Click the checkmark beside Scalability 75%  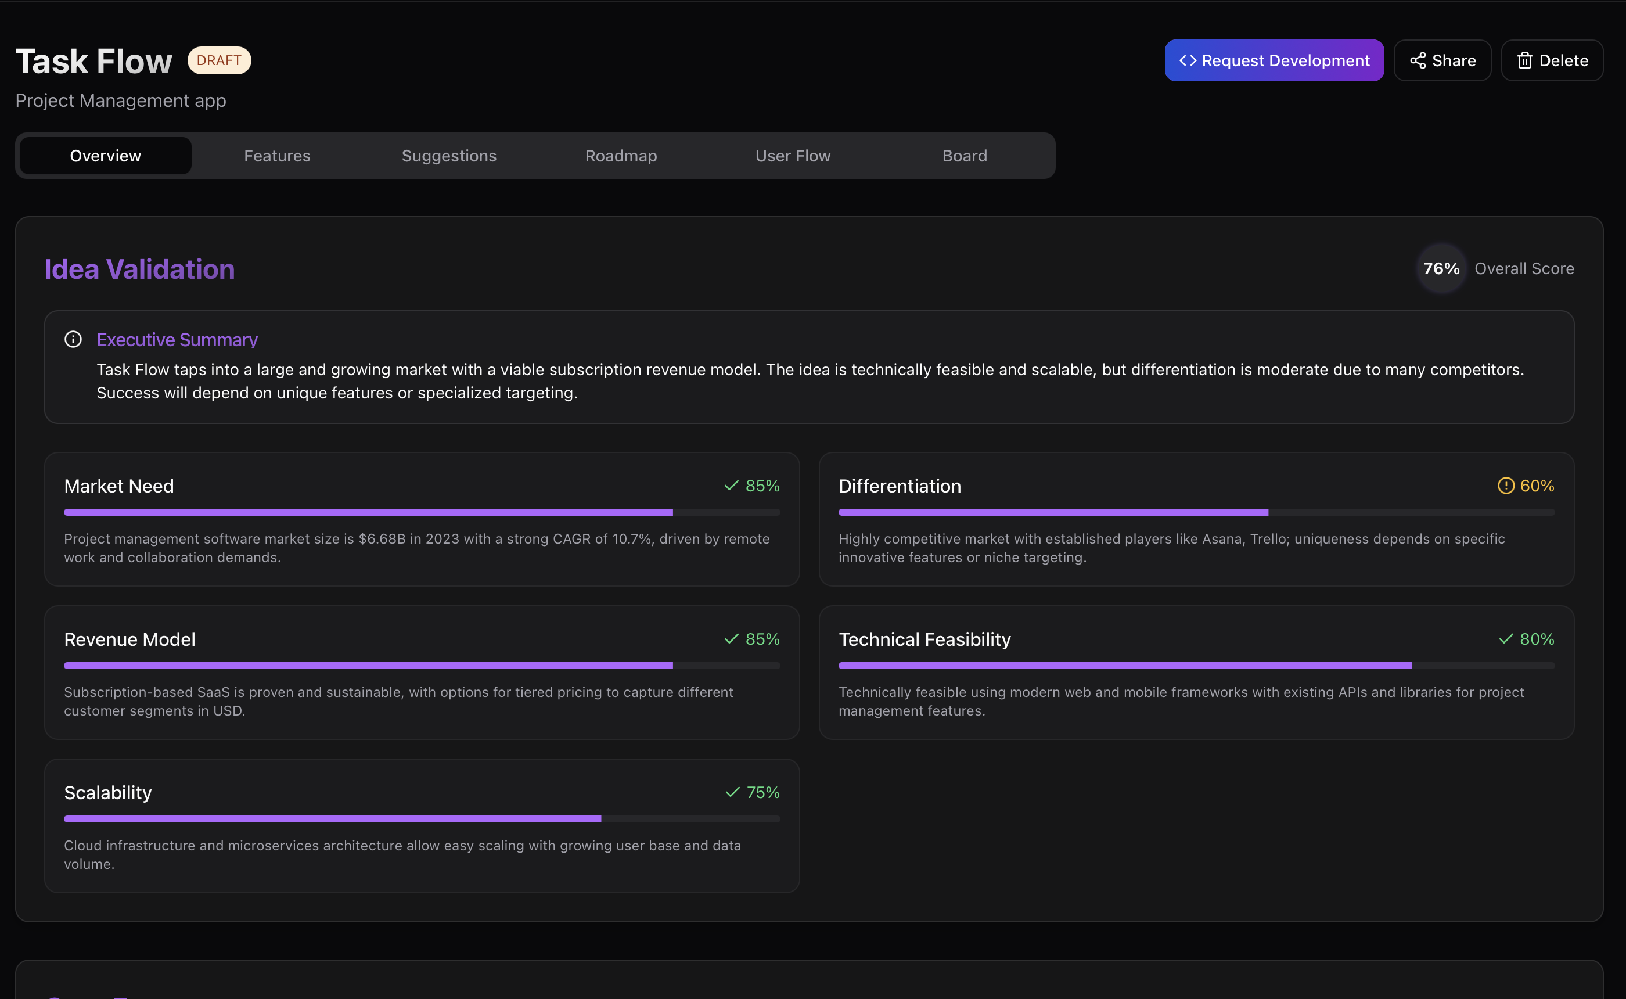click(x=732, y=792)
